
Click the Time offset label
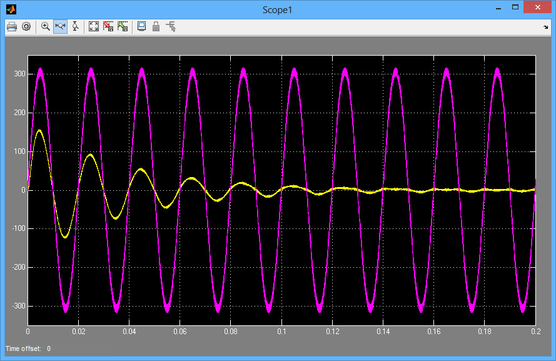(x=23, y=348)
